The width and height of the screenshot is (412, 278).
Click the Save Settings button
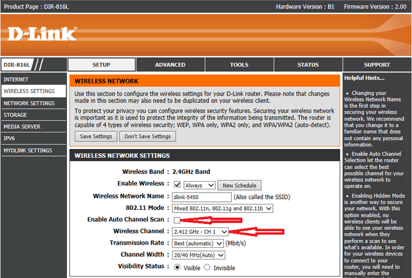click(96, 137)
